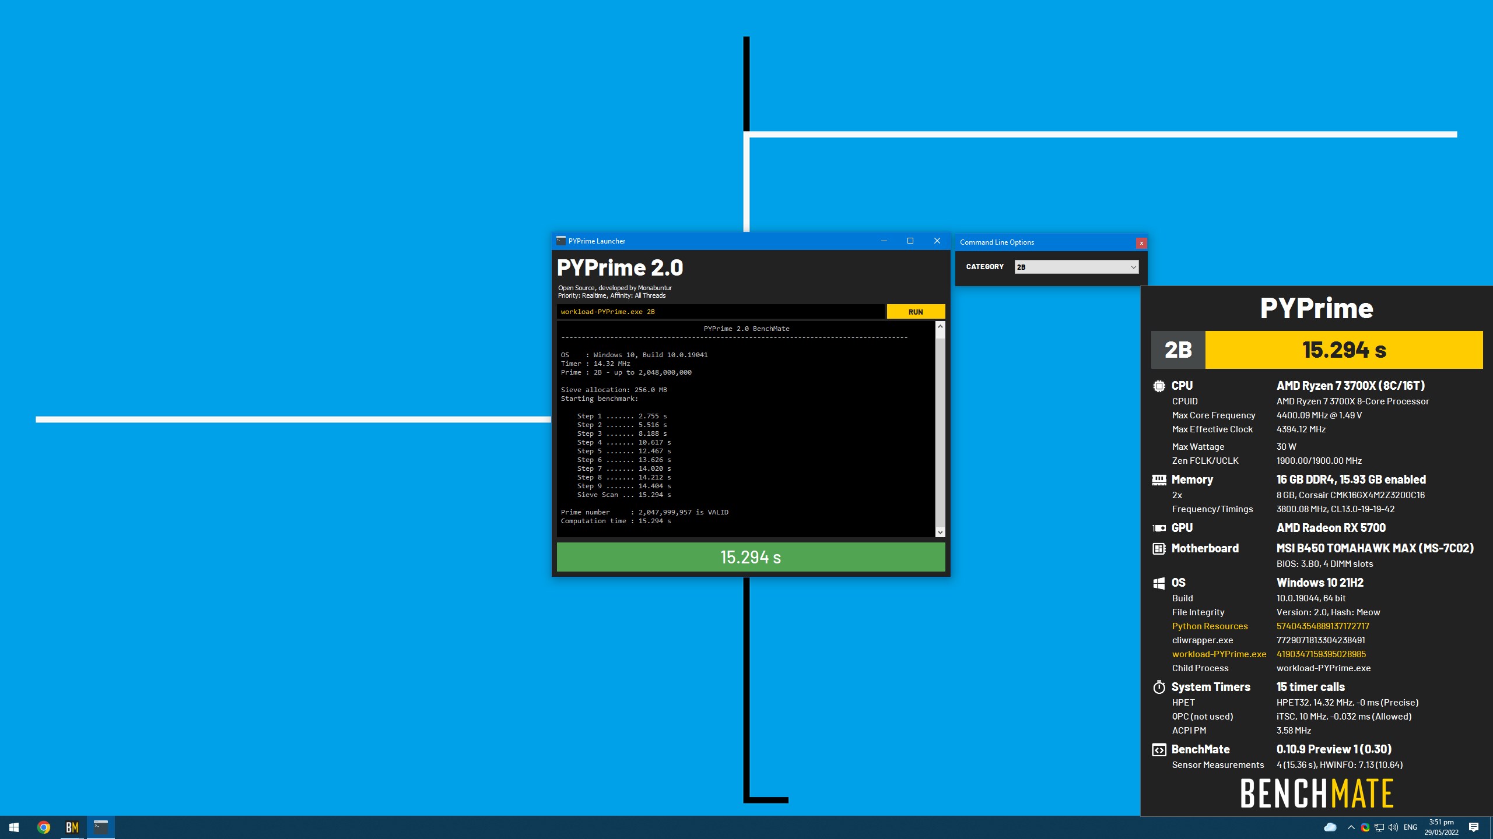Open Google Chrome from the taskbar
Viewport: 1493px width, 839px height.
(x=44, y=827)
